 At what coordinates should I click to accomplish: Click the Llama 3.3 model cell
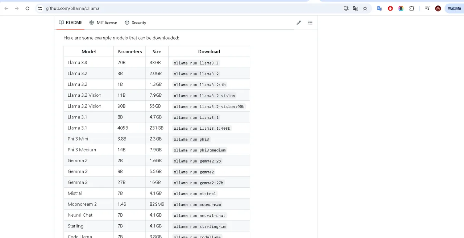pyautogui.click(x=88, y=62)
